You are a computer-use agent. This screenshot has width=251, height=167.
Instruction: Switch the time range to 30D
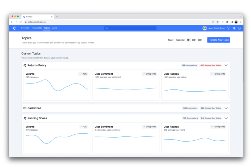193,40
